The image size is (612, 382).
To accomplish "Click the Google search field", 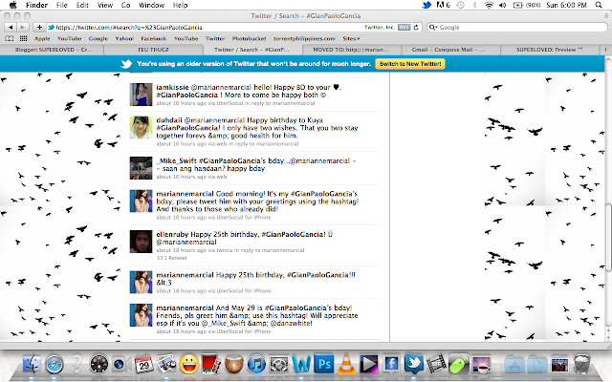I will click(517, 28).
